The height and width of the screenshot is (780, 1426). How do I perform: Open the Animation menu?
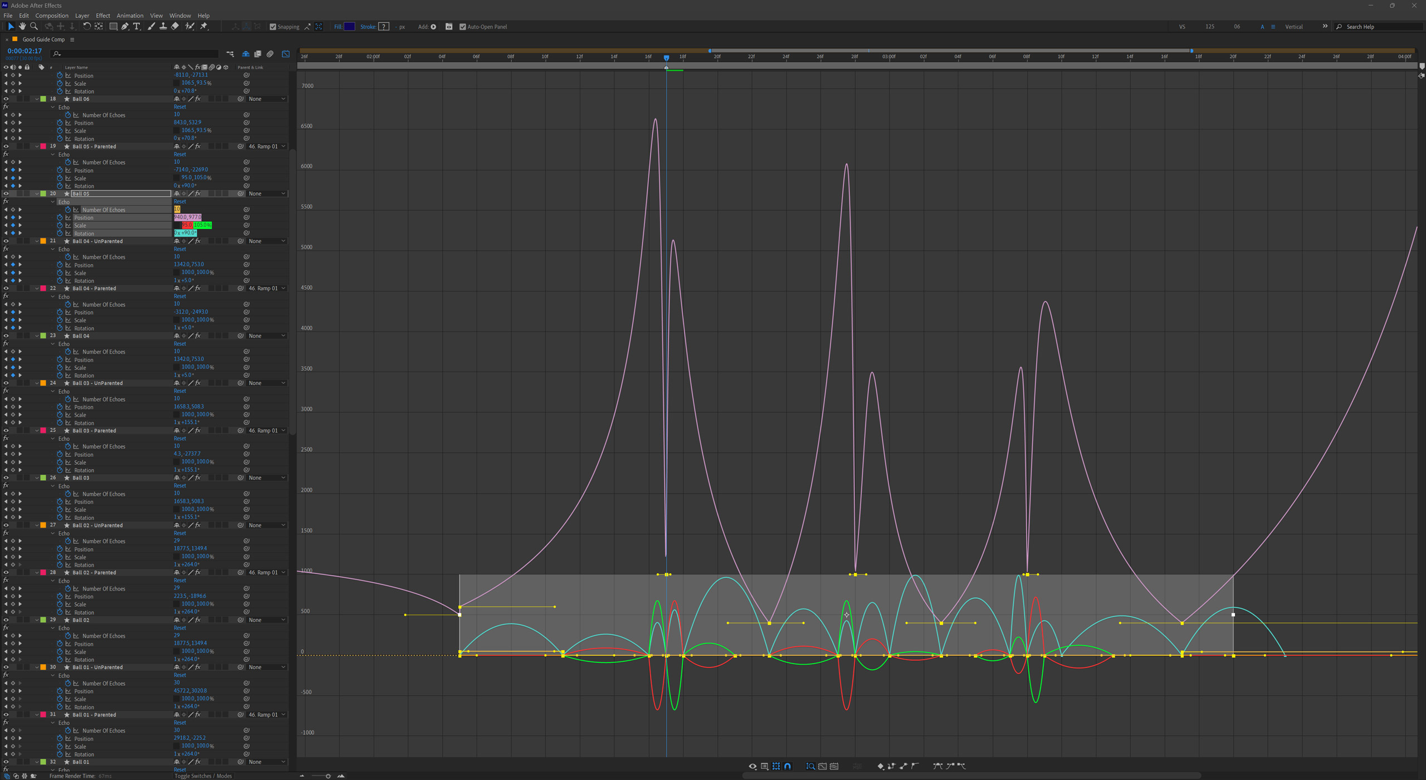(x=129, y=16)
